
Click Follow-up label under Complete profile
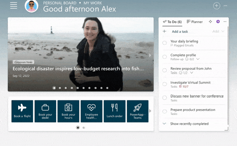tap(177, 59)
